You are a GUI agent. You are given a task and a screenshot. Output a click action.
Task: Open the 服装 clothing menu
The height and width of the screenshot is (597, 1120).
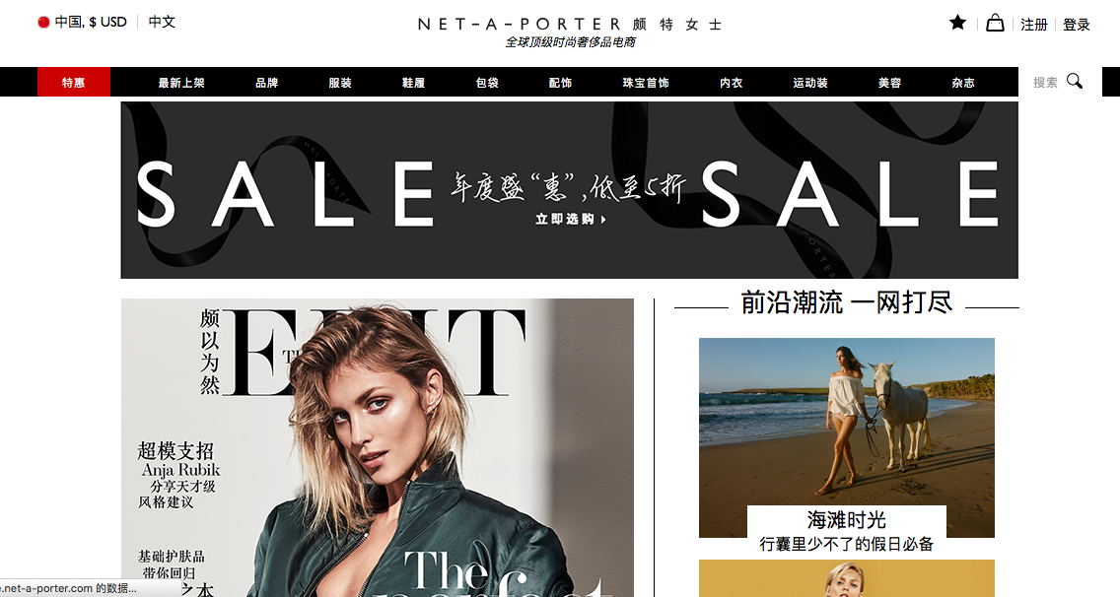(340, 83)
